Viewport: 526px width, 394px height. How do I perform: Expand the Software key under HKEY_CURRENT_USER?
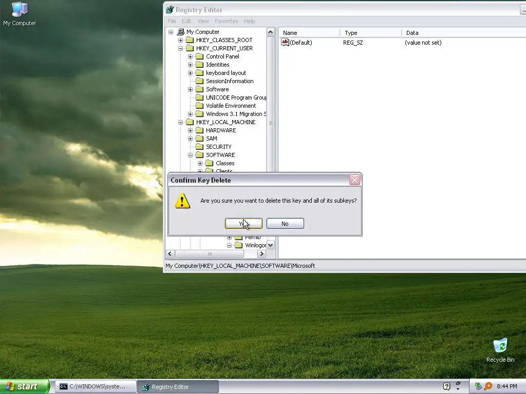[190, 89]
